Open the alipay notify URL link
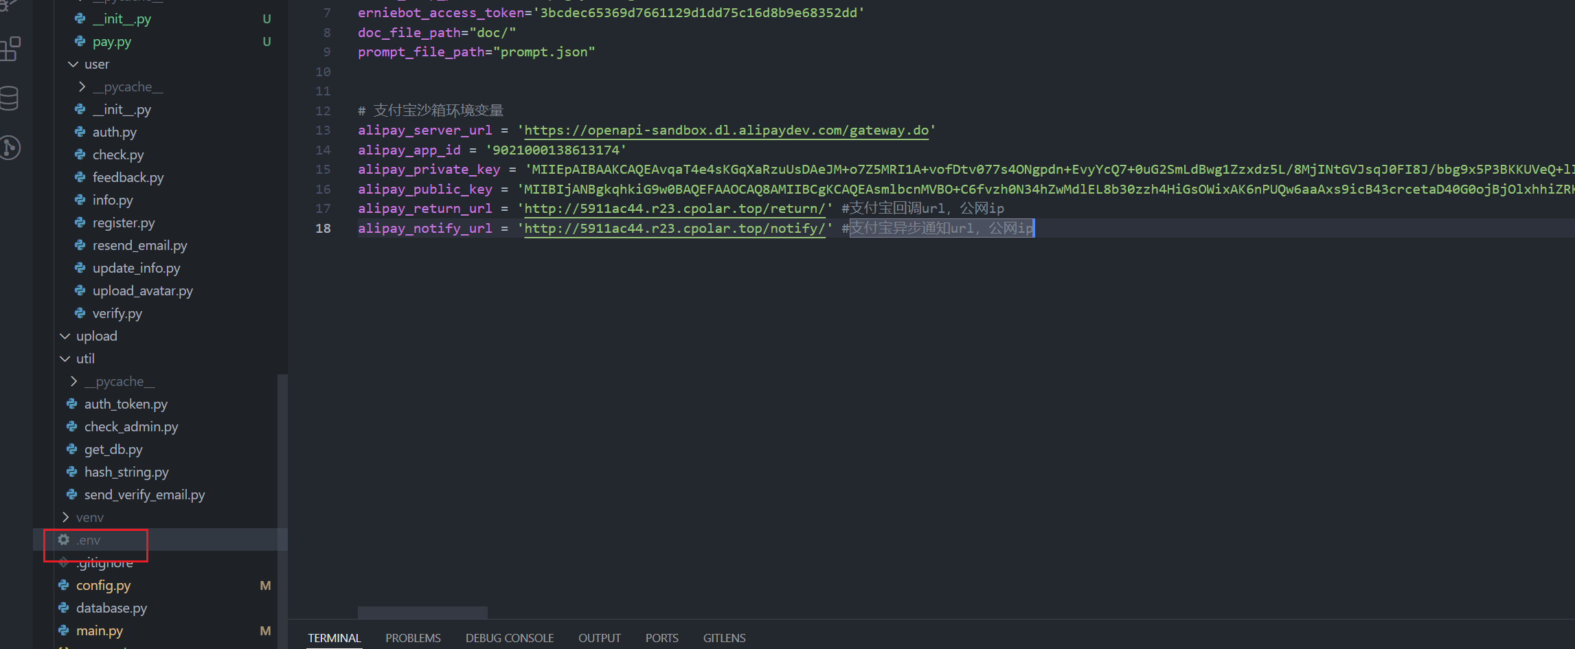Screen dimensions: 1575x649 [675, 229]
